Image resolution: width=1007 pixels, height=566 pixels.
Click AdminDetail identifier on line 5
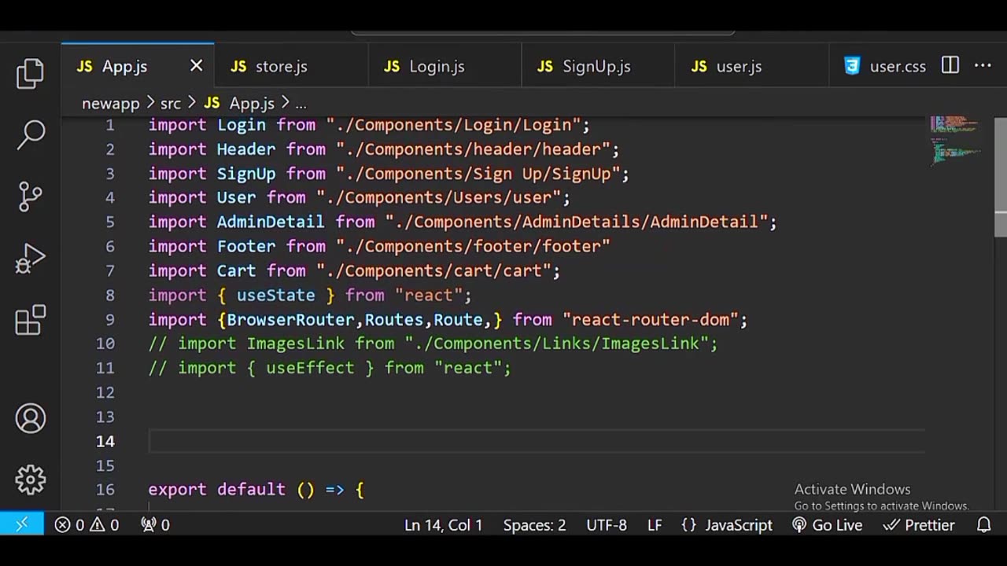(271, 222)
